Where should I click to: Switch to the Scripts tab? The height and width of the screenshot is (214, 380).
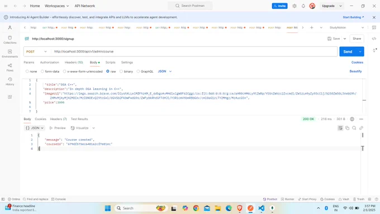[x=110, y=62]
